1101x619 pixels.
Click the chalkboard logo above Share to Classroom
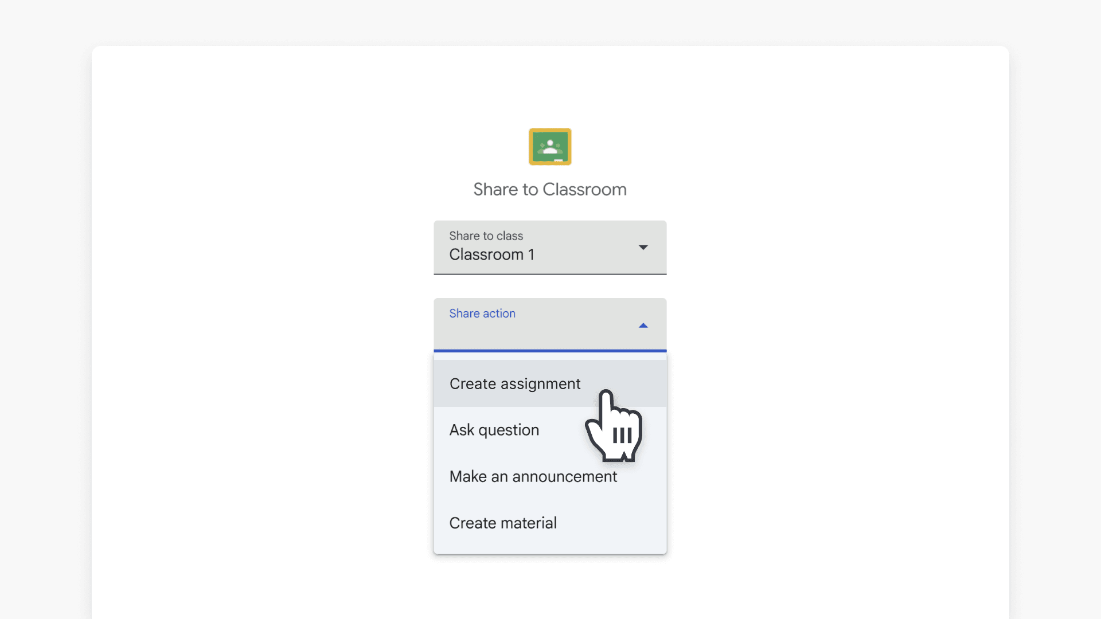click(549, 147)
